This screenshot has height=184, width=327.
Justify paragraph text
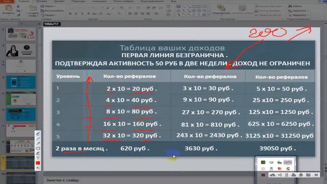tap(148, 14)
